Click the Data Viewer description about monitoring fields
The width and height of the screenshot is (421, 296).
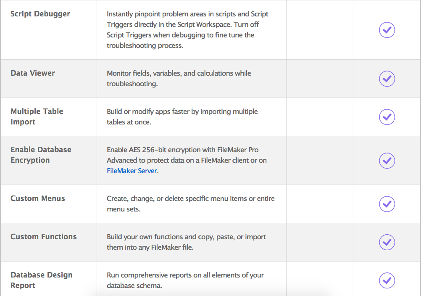[x=179, y=79]
